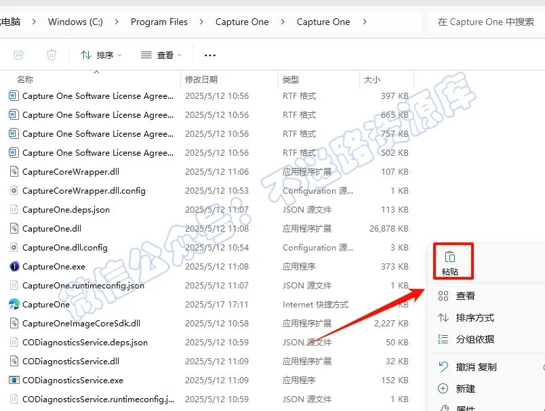Click the CODiagnosticsService.exe file icon
Image resolution: width=545 pixels, height=411 pixels.
point(14,380)
